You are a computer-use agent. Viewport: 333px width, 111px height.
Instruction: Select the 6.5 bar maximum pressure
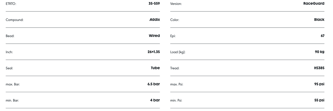click(154, 84)
